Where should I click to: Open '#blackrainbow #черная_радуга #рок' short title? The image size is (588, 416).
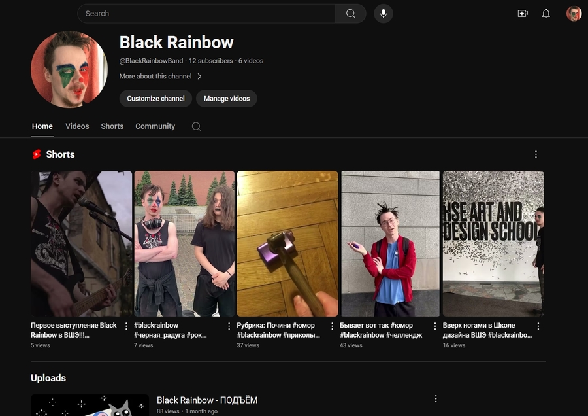point(171,330)
